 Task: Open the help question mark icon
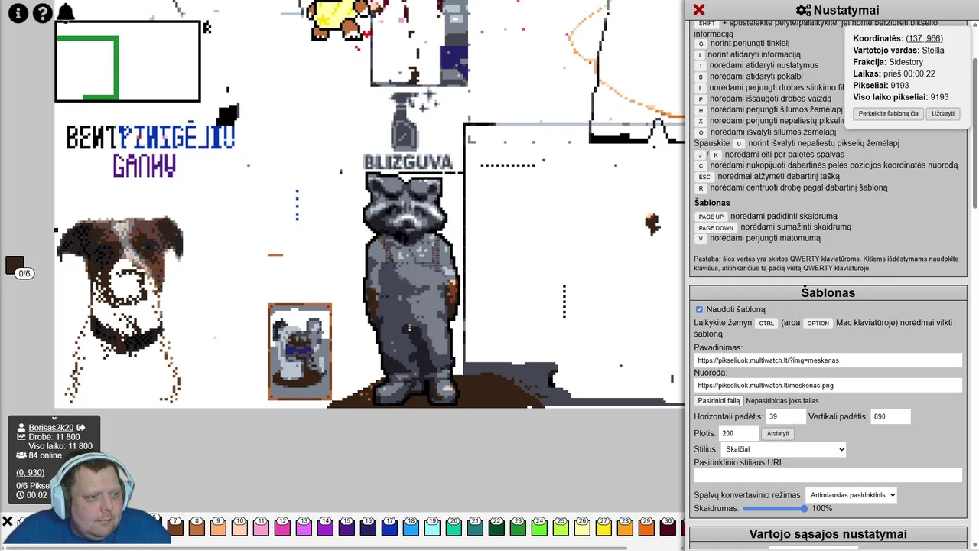click(x=43, y=13)
